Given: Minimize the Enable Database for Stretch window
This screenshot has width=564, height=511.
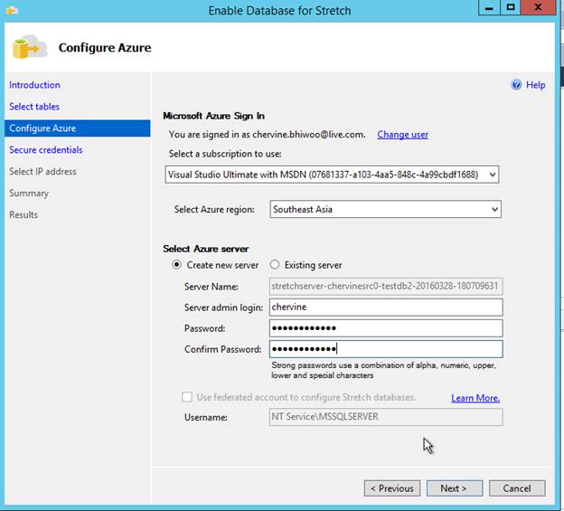Looking at the screenshot, I should point(489,7).
